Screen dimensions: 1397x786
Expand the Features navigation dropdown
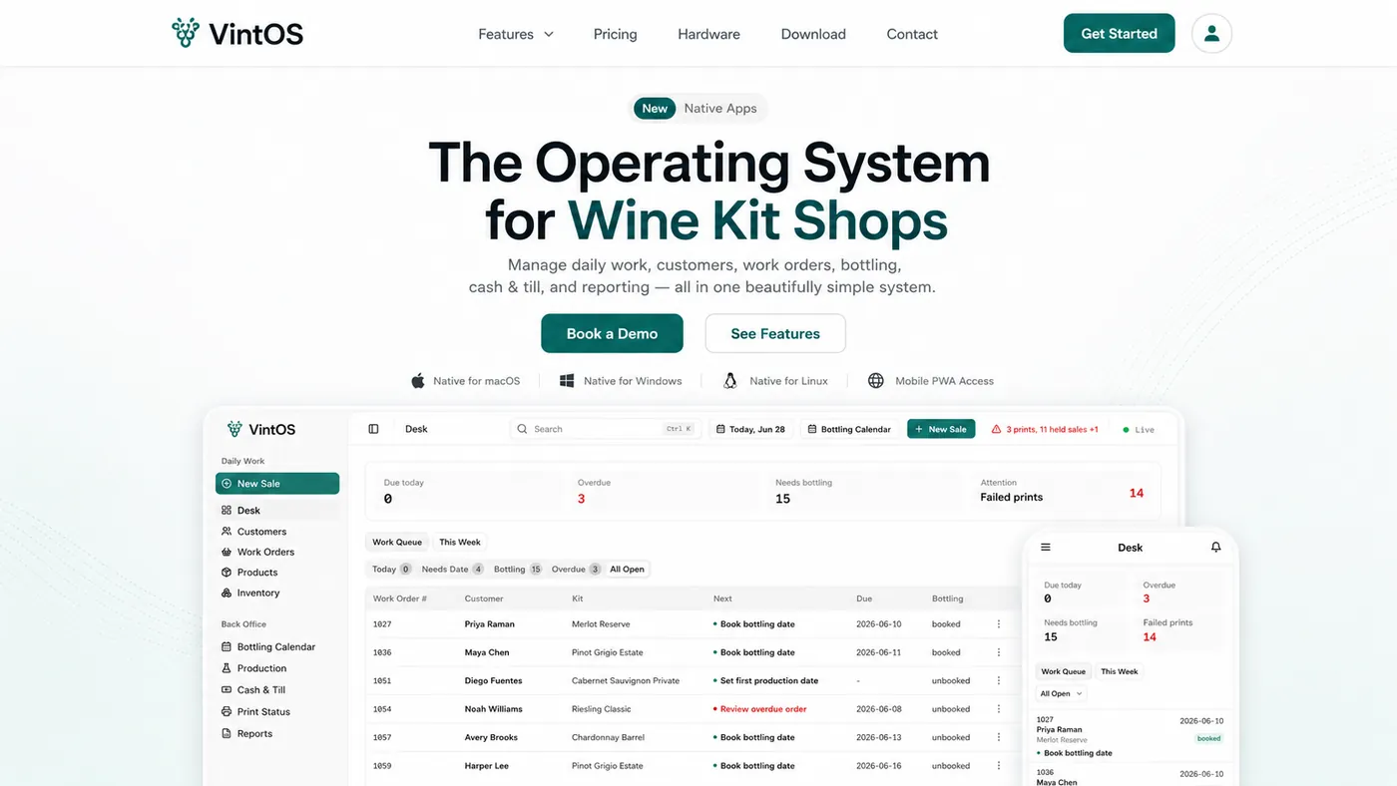(516, 34)
